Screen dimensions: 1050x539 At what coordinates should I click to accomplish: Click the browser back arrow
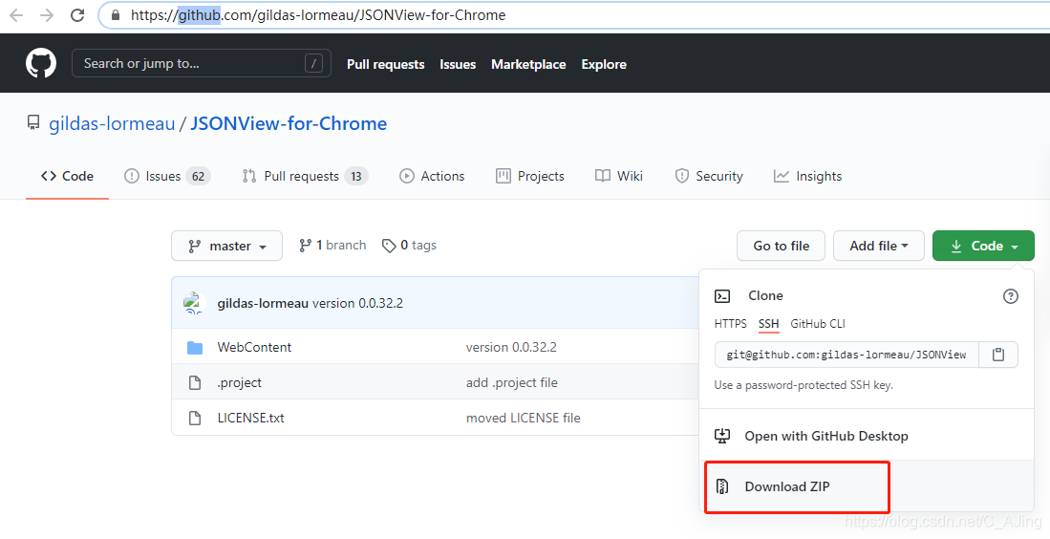tap(16, 15)
